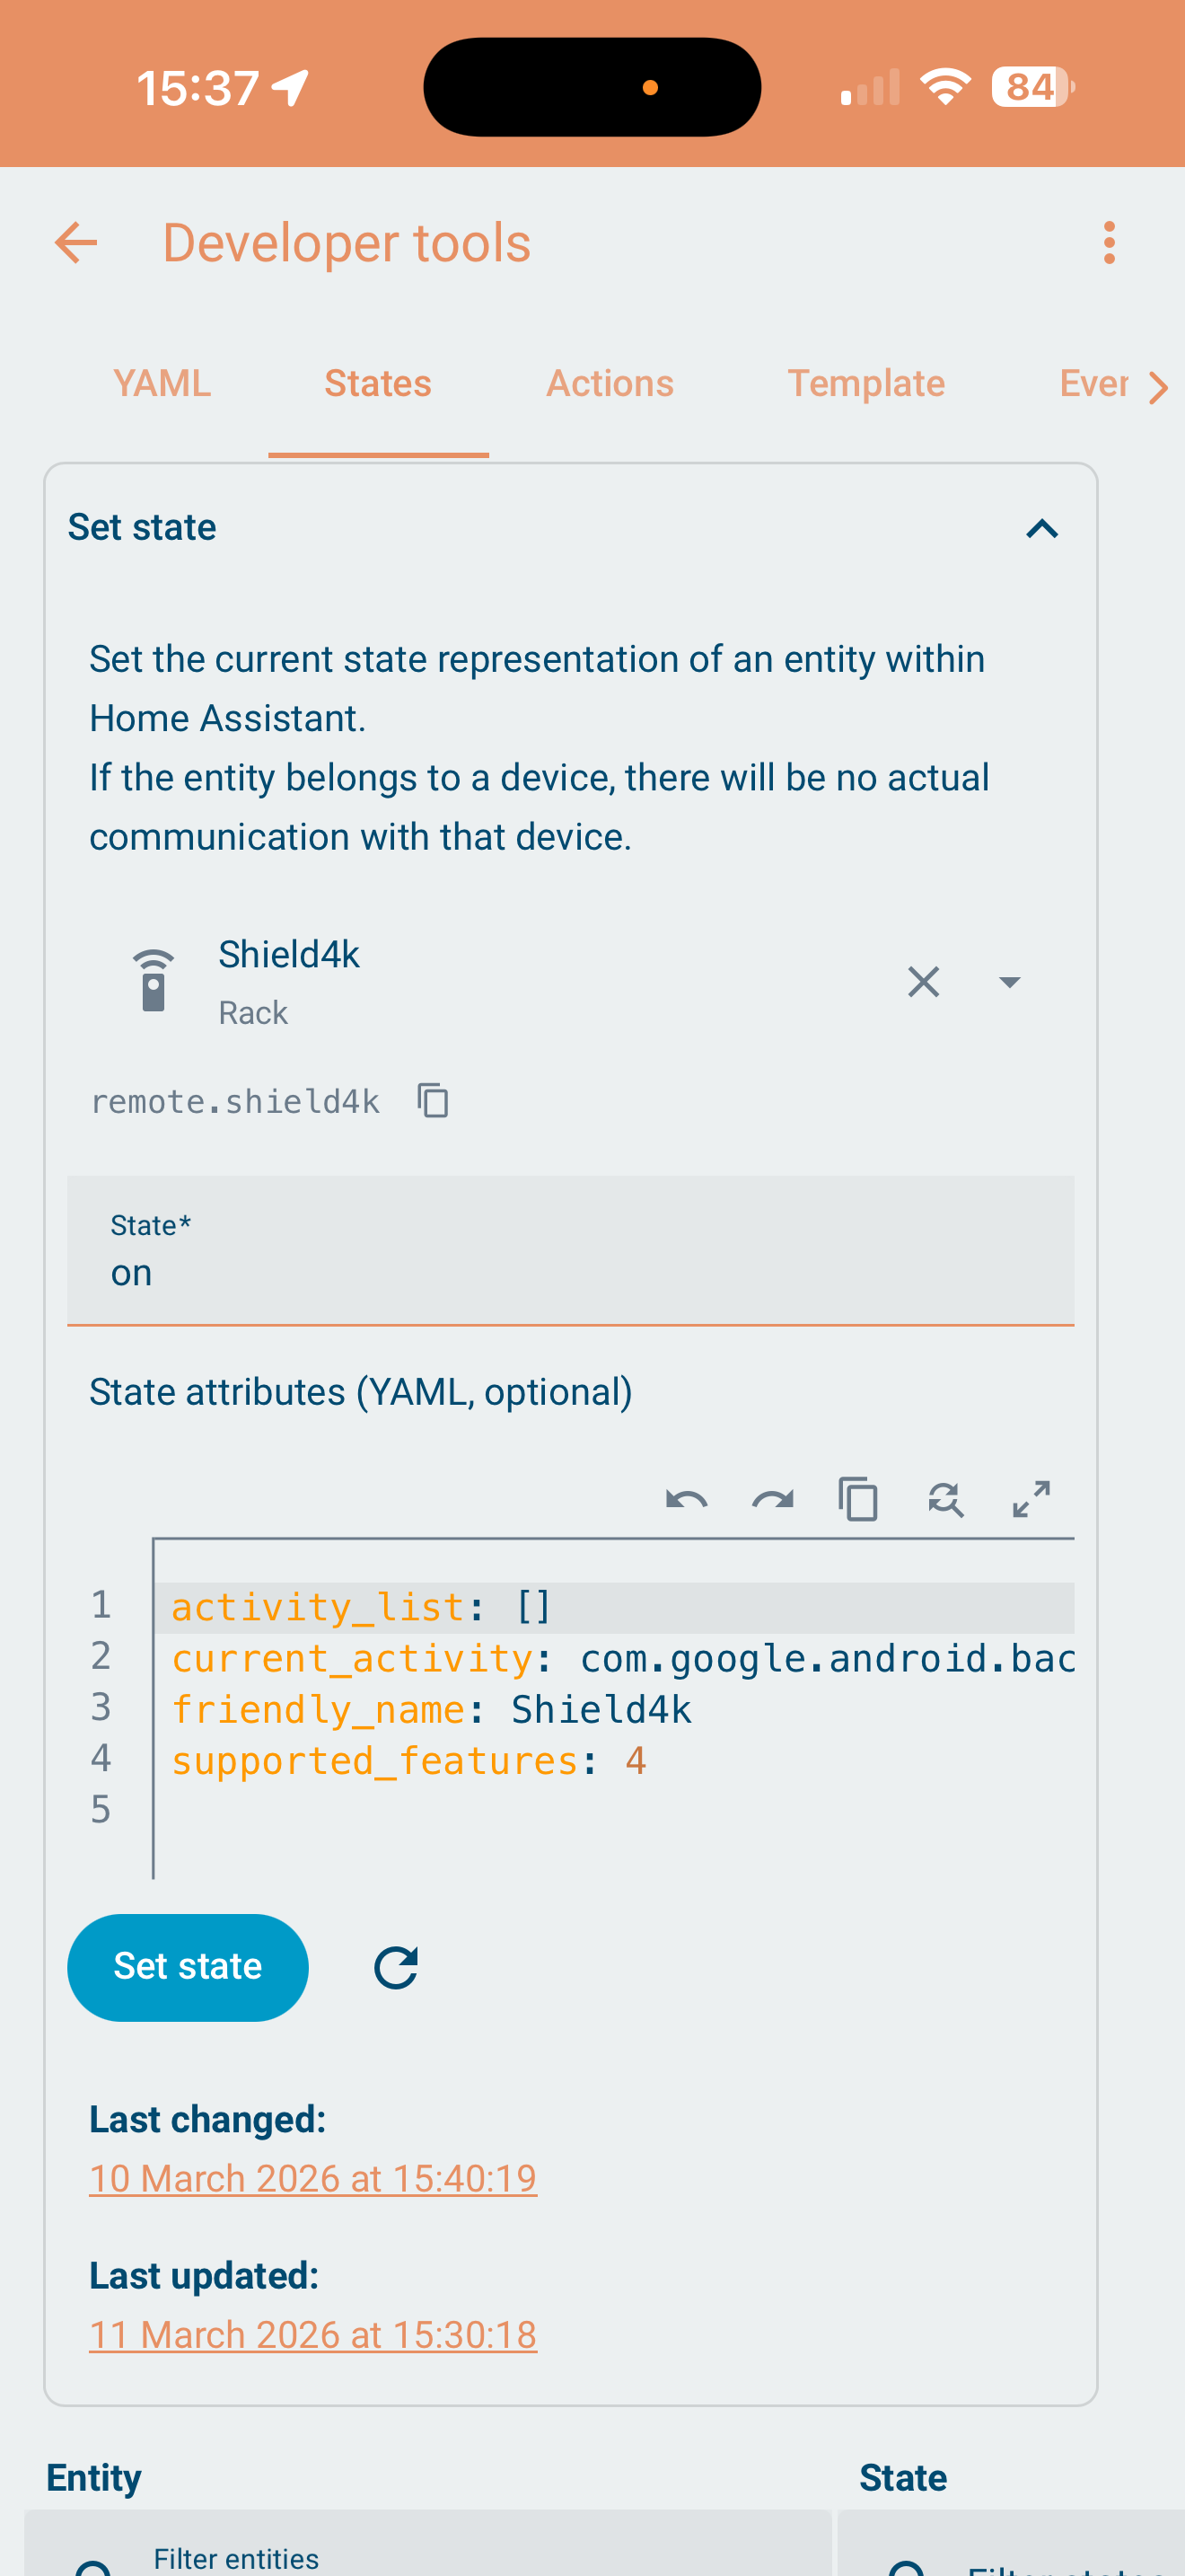Copy the state attributes YAML
Screen dimensions: 1185x2576
[858, 1500]
